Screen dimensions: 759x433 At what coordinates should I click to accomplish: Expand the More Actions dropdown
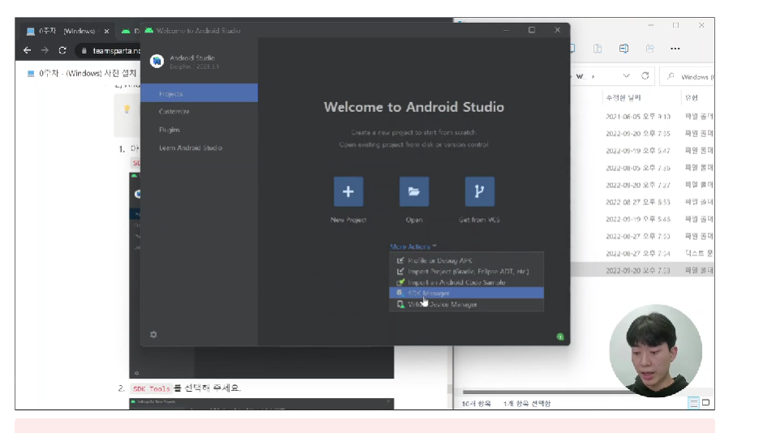[413, 247]
